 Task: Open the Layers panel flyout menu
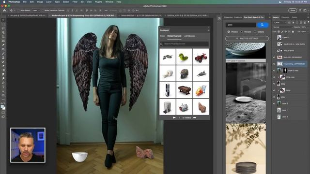[x=308, y=17]
